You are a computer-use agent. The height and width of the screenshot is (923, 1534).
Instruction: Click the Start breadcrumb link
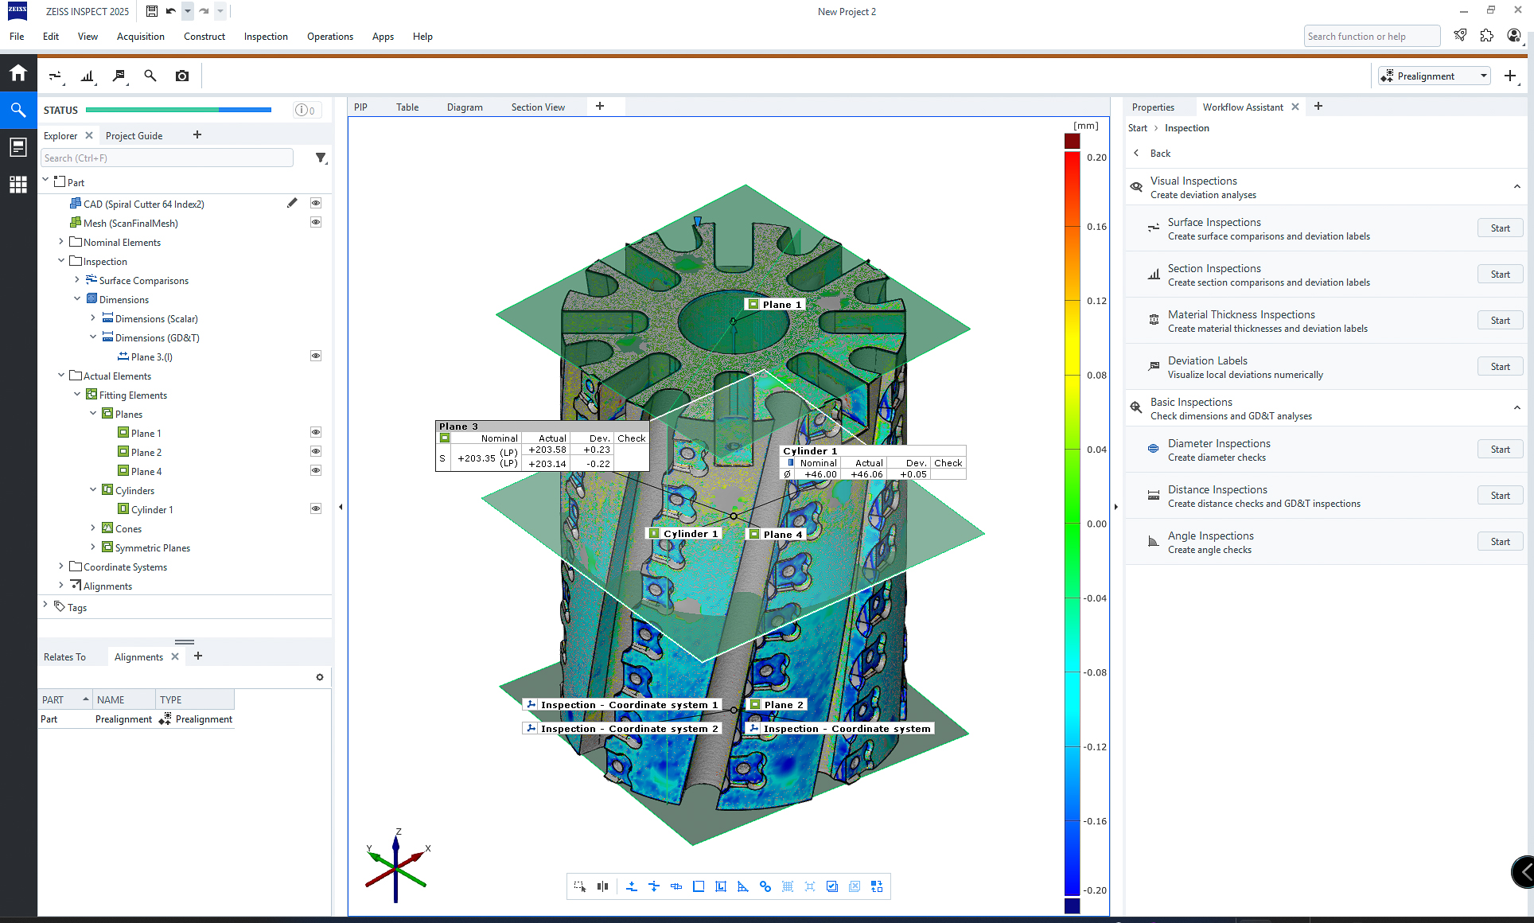(1138, 128)
